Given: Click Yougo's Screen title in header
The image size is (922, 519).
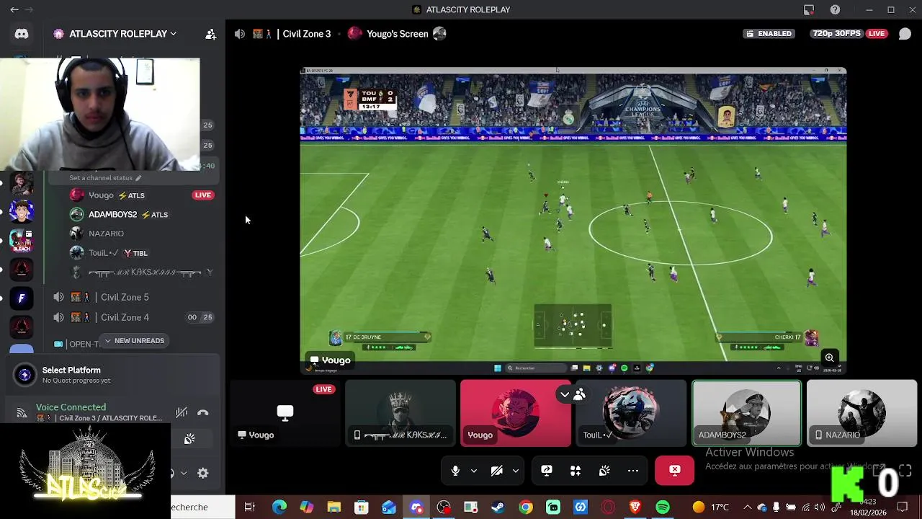Looking at the screenshot, I should (x=398, y=34).
